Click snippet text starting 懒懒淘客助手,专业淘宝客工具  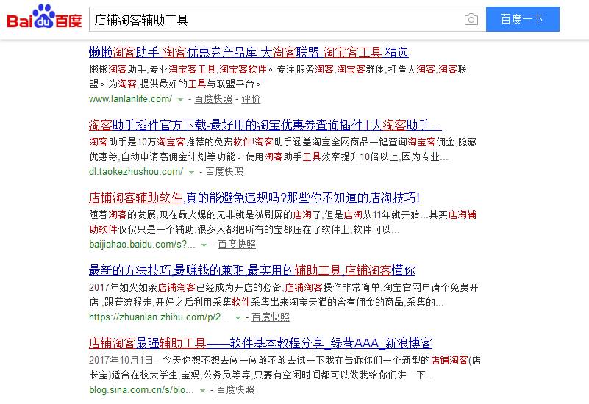(278, 76)
